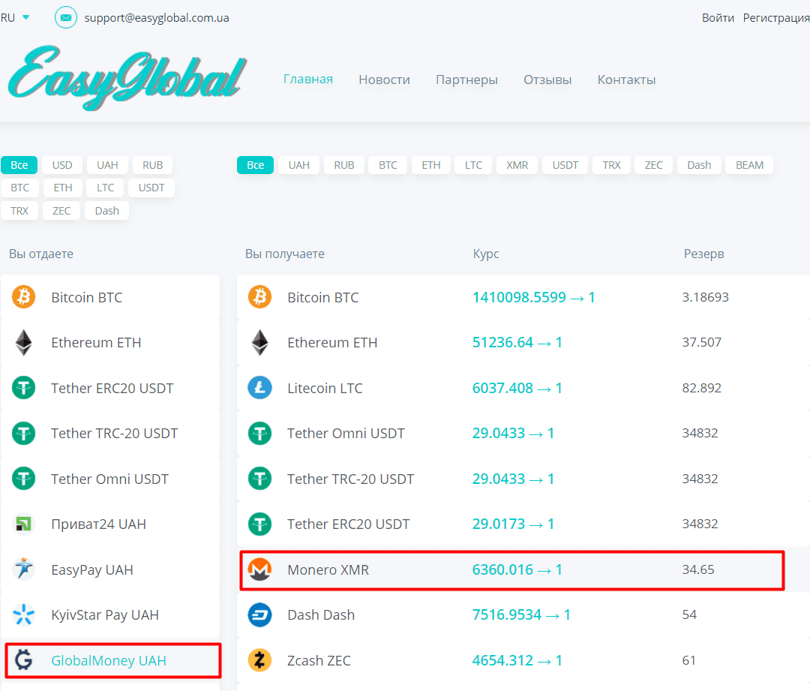Click Регистрация to create an account
The image size is (810, 691).
coord(776,17)
